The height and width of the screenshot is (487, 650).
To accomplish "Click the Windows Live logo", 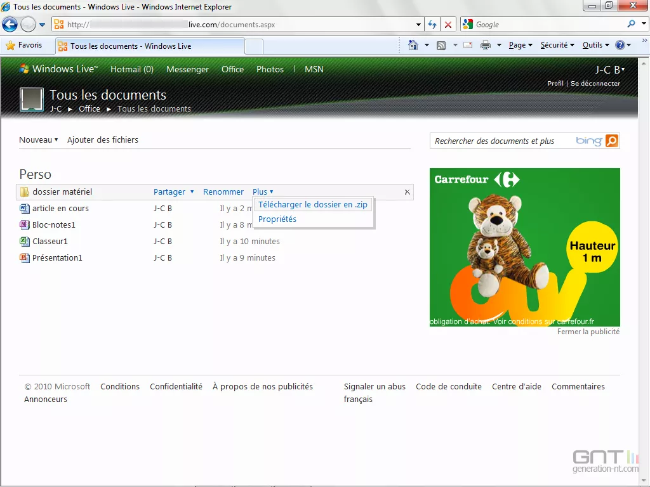I will tap(58, 69).
